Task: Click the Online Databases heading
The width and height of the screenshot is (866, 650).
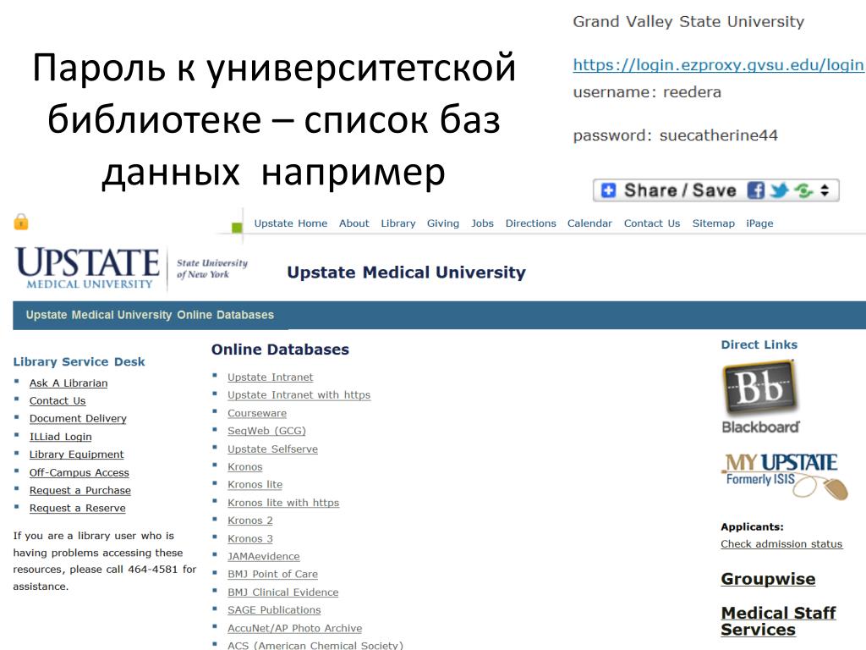Action: pyautogui.click(x=280, y=350)
